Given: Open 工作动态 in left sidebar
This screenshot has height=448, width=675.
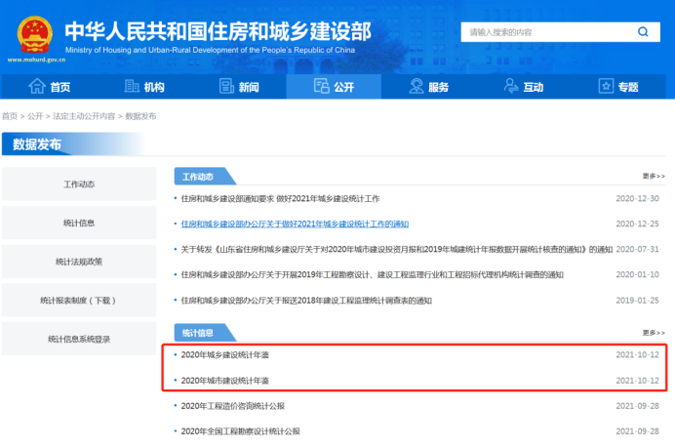Looking at the screenshot, I should point(79,184).
